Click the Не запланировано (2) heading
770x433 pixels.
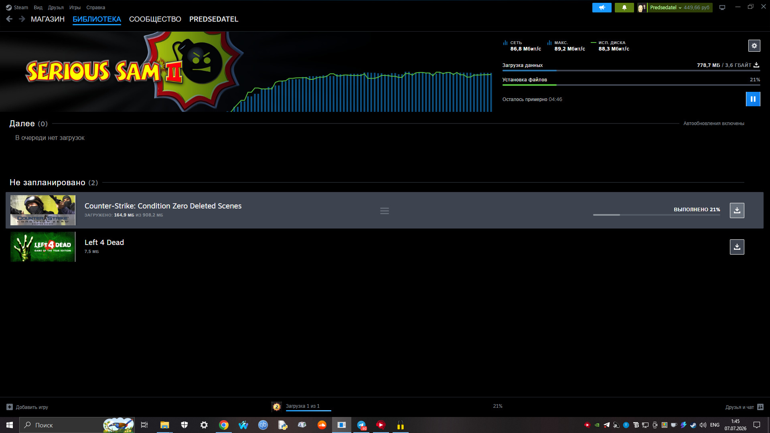click(x=54, y=182)
